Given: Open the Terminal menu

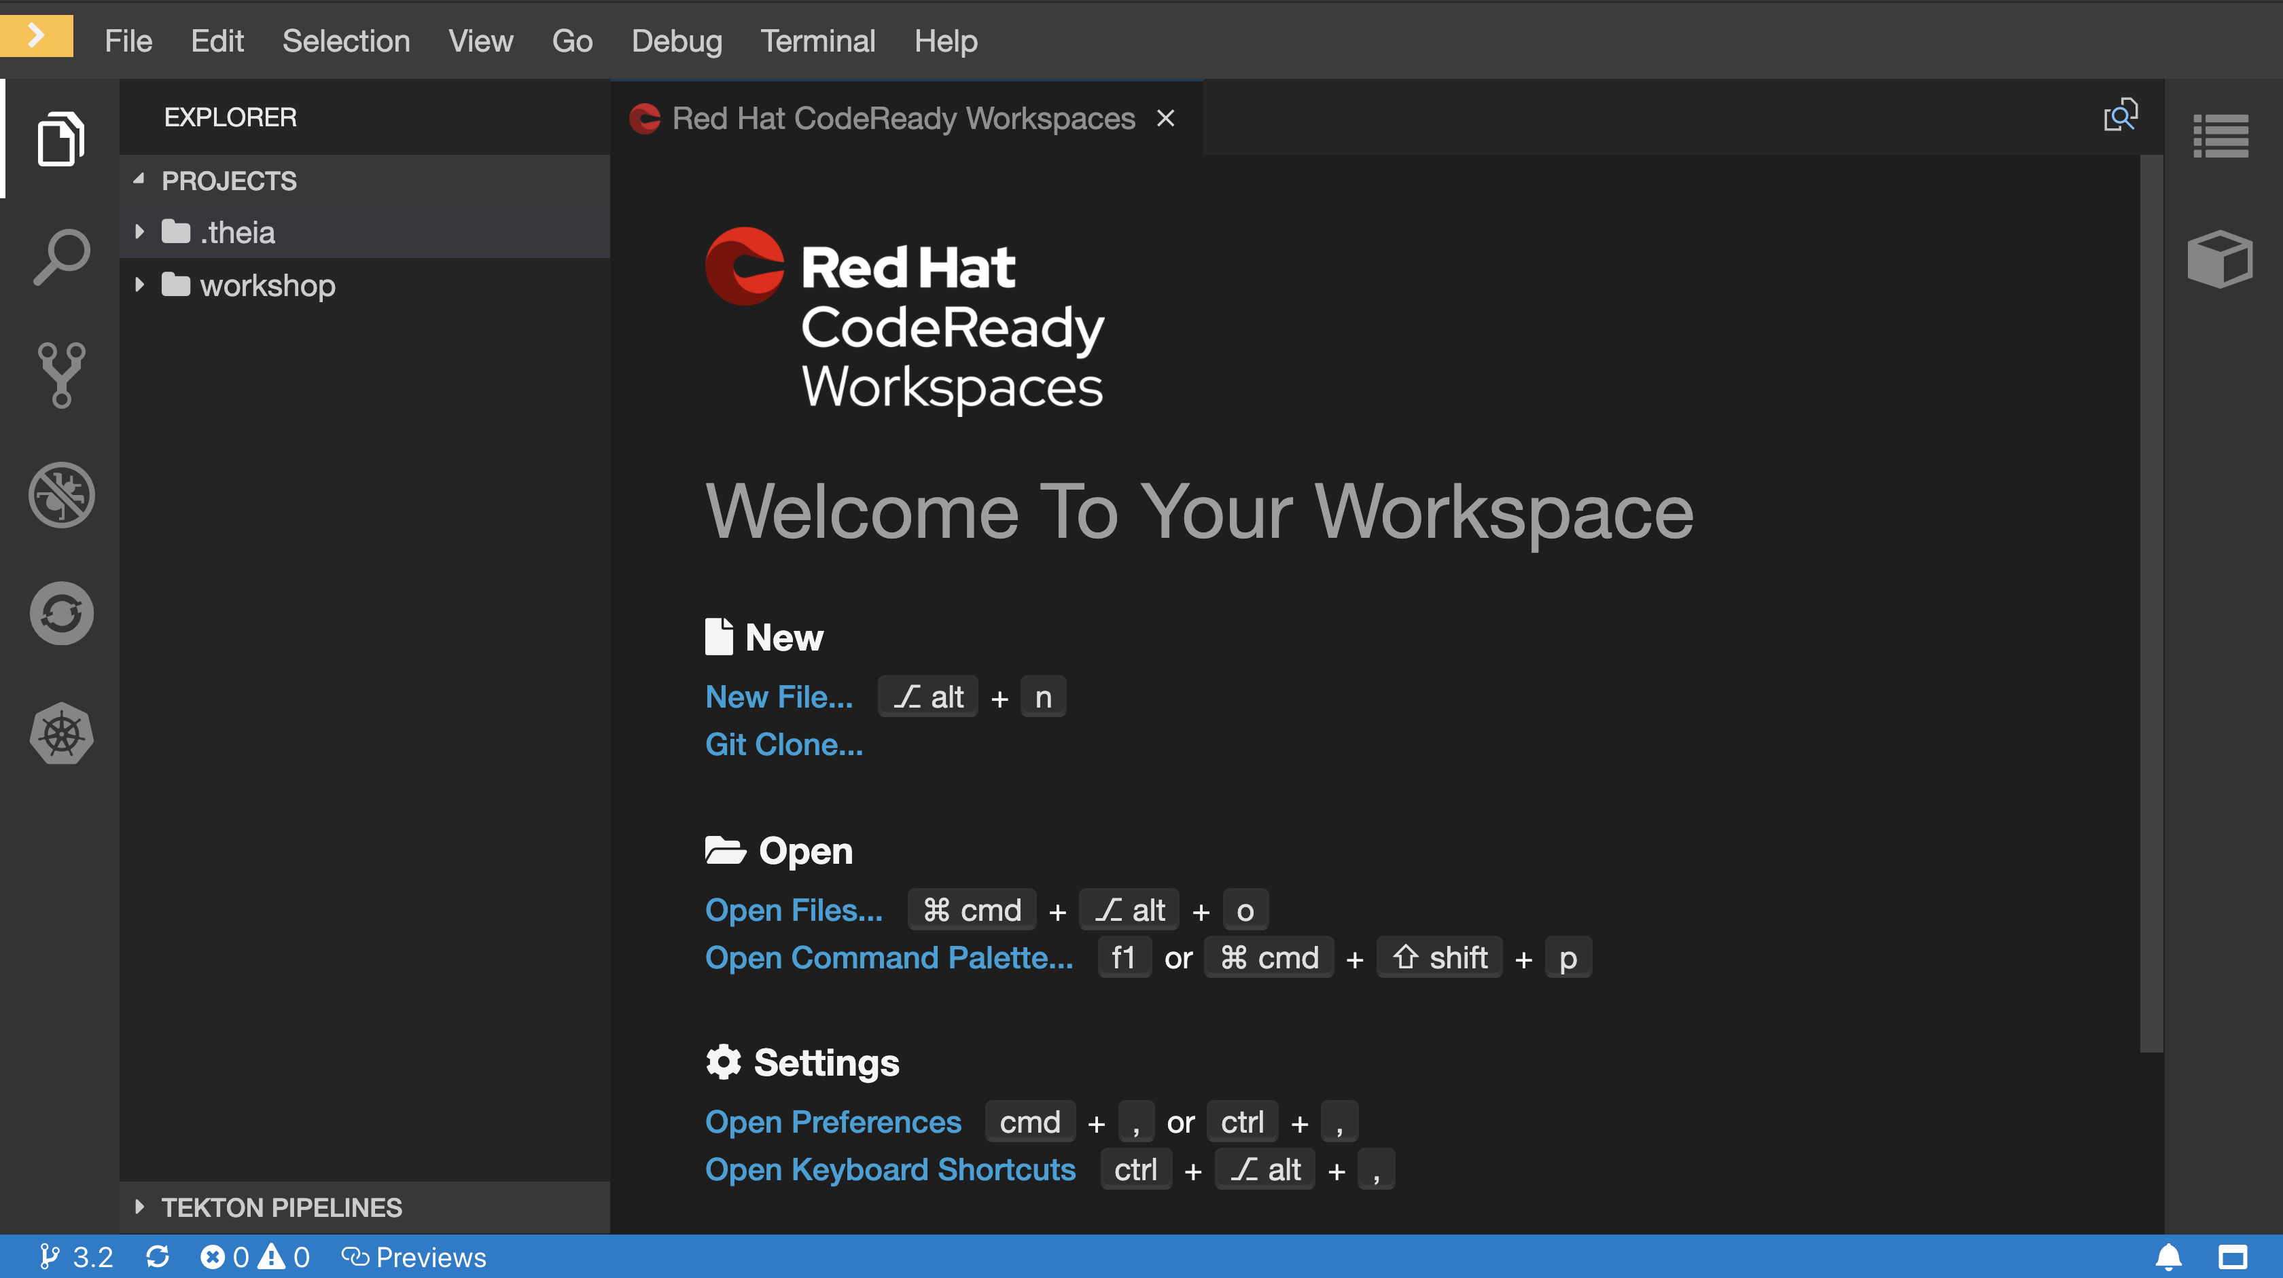Looking at the screenshot, I should [817, 41].
